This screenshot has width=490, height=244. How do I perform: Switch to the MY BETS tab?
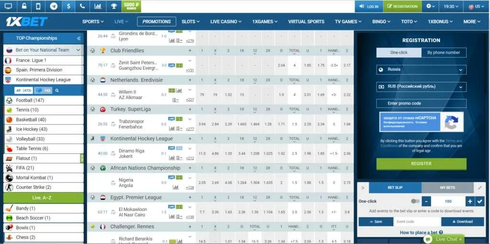tap(447, 187)
